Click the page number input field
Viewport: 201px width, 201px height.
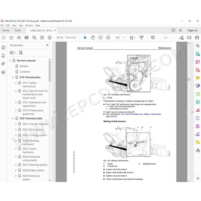pyautogui.click(x=60, y=38)
